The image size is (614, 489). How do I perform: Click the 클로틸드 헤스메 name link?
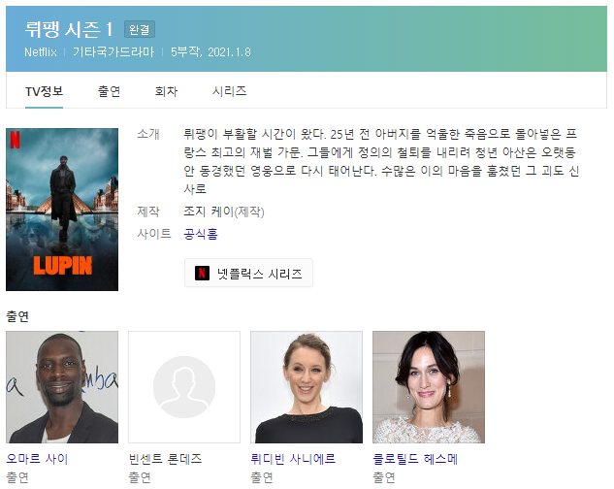pos(415,459)
